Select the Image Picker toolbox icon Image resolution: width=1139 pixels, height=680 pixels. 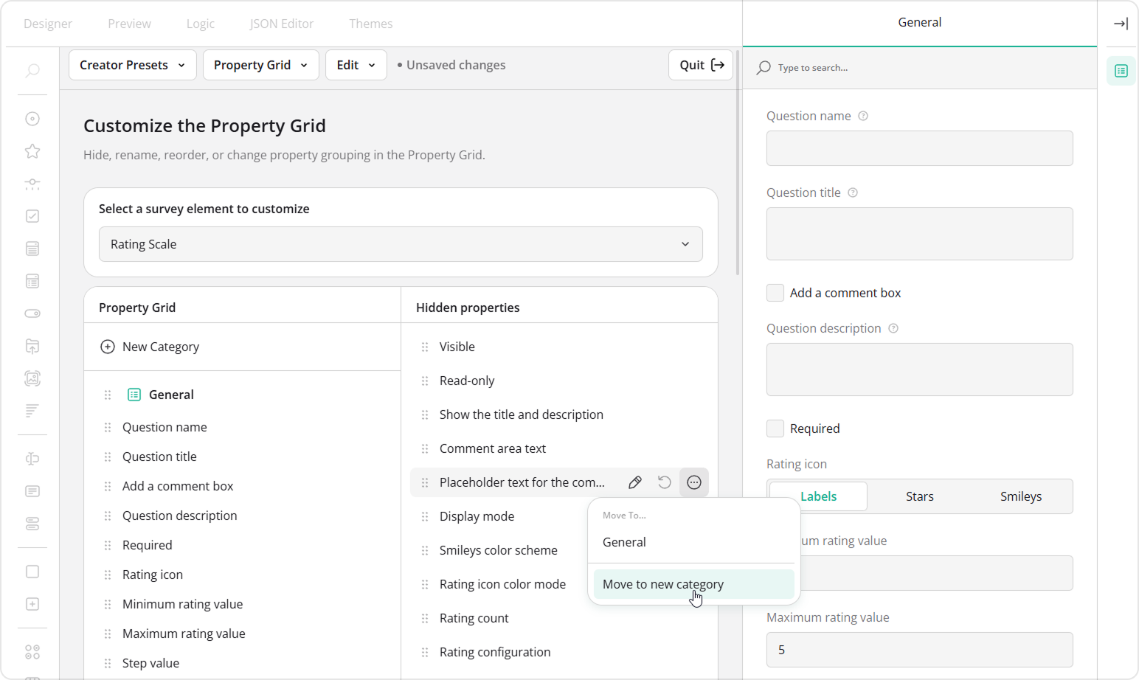32,378
